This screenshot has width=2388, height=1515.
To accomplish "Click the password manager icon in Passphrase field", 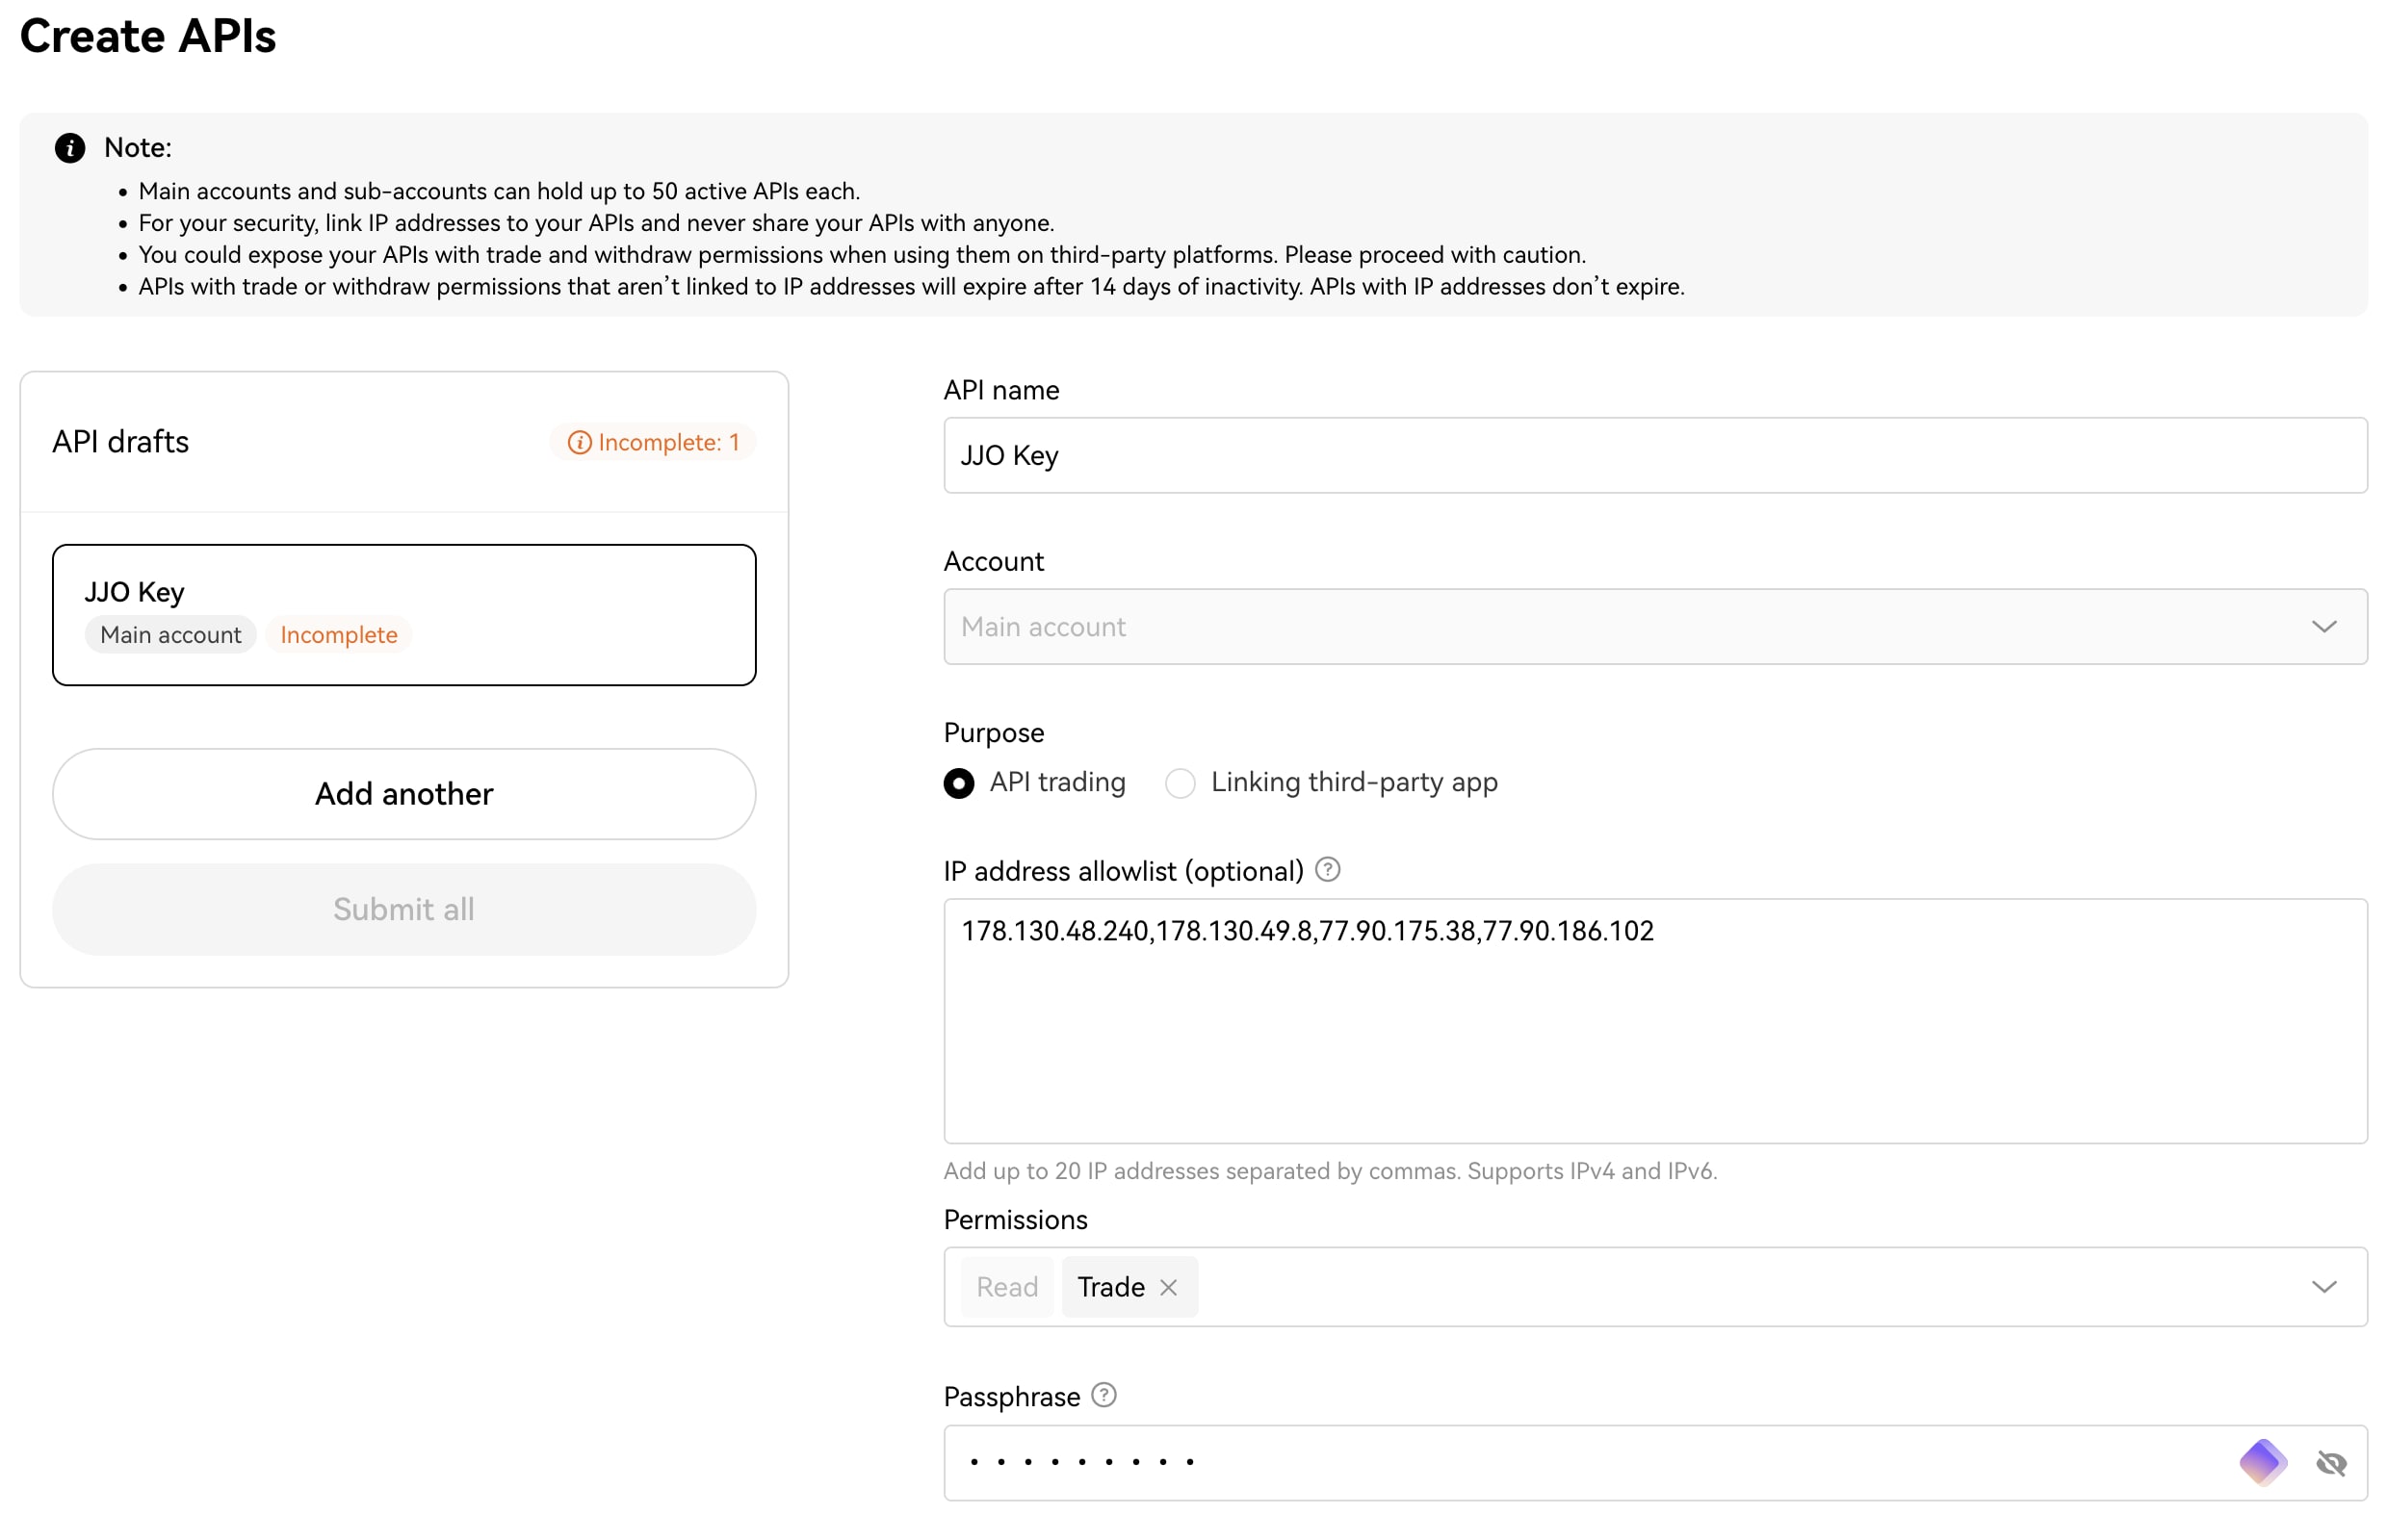I will pyautogui.click(x=2262, y=1461).
